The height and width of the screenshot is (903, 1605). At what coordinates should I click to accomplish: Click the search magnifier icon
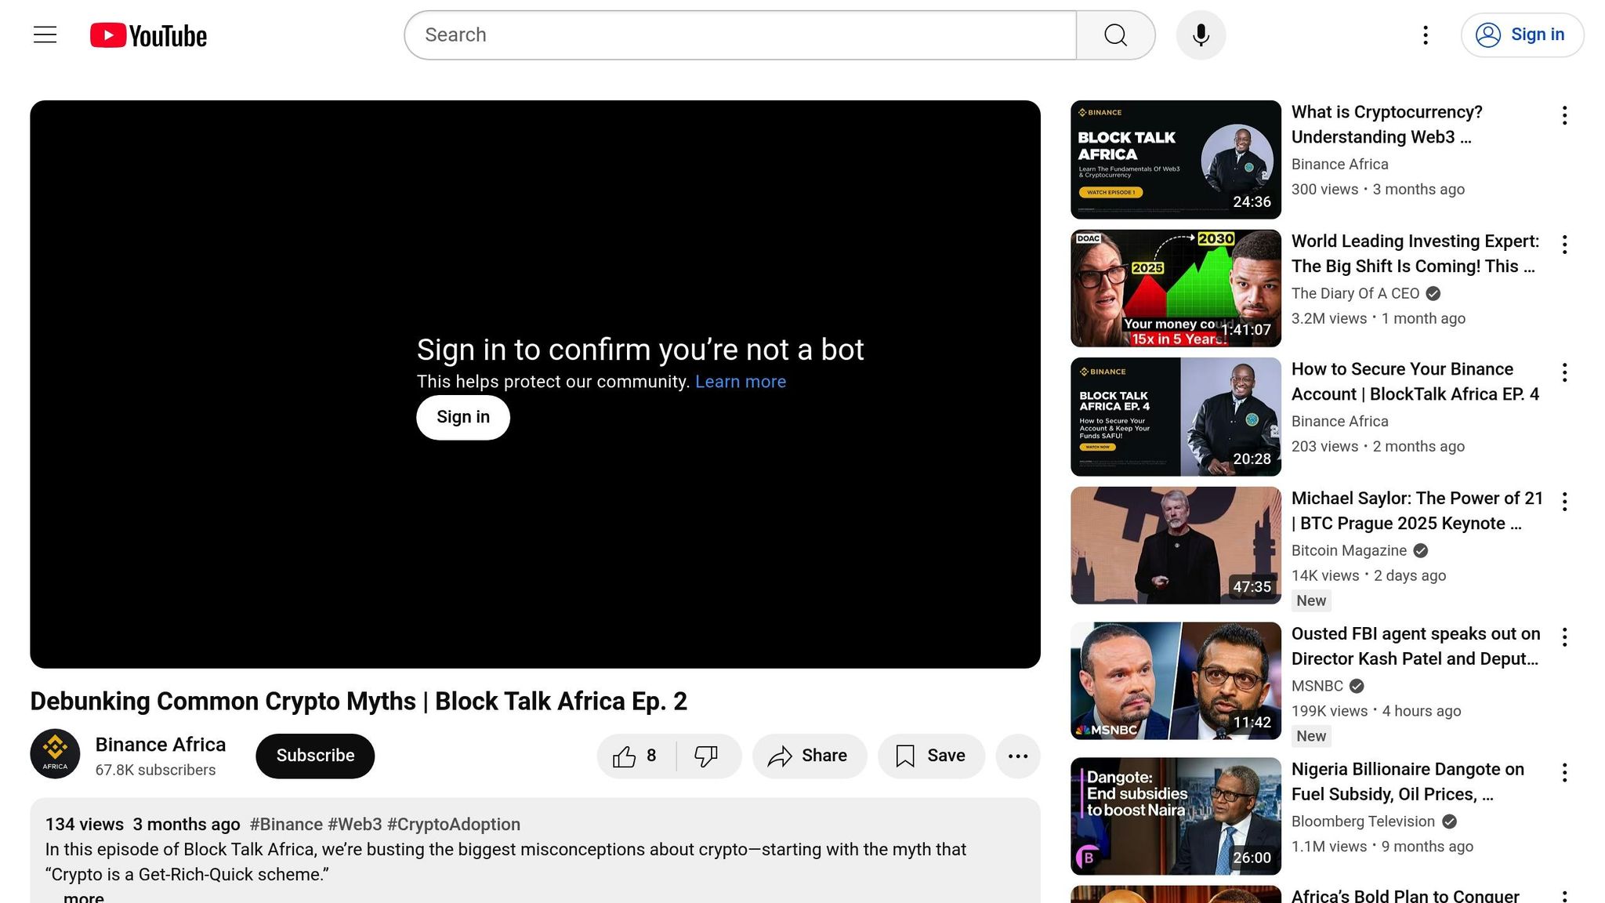[1115, 34]
